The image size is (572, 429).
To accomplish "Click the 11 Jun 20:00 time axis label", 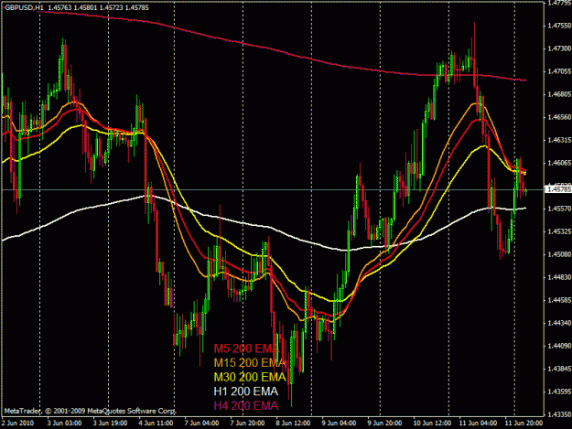I will 523,424.
